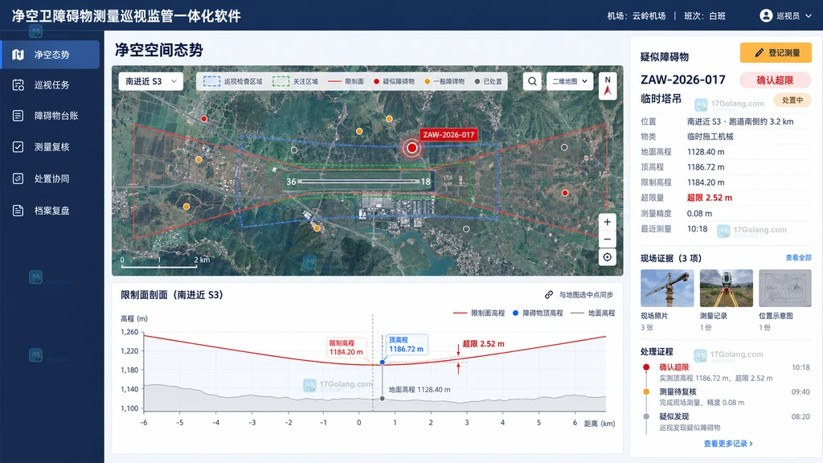823x463 pixels.
Task: Click the 限制面高程 chart legend entry
Action: (x=479, y=313)
